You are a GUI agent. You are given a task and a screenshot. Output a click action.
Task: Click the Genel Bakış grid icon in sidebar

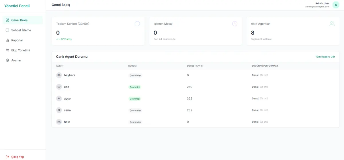(7, 20)
